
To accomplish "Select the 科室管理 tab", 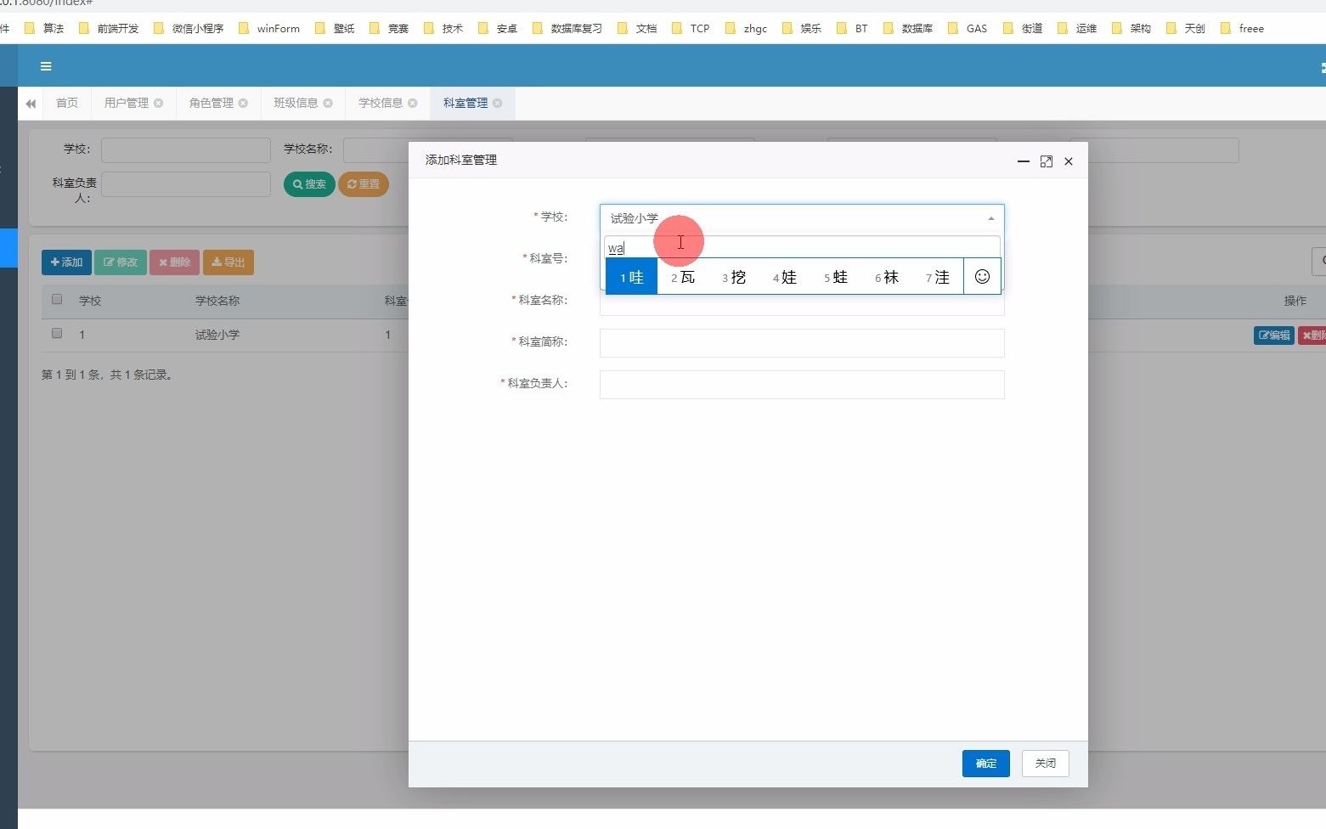I will click(466, 103).
